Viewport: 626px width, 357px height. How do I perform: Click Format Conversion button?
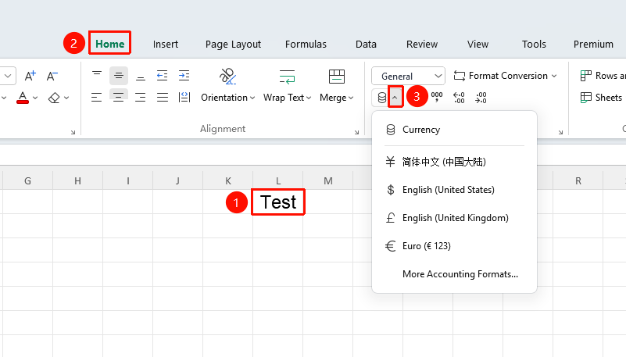[x=501, y=76]
